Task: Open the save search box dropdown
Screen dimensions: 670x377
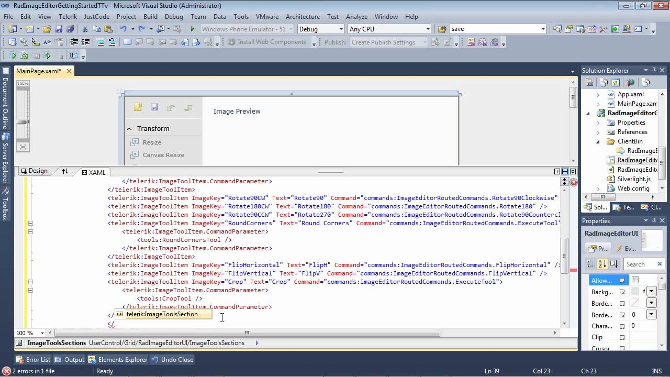Action: pyautogui.click(x=543, y=29)
